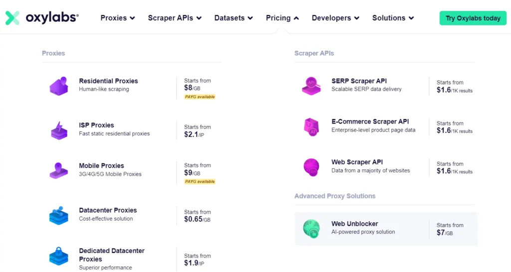511x272 pixels.
Task: Click the Oxylabs logo
Action: click(x=42, y=17)
